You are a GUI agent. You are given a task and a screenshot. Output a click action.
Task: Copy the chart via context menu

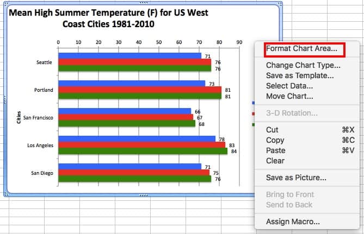point(275,140)
